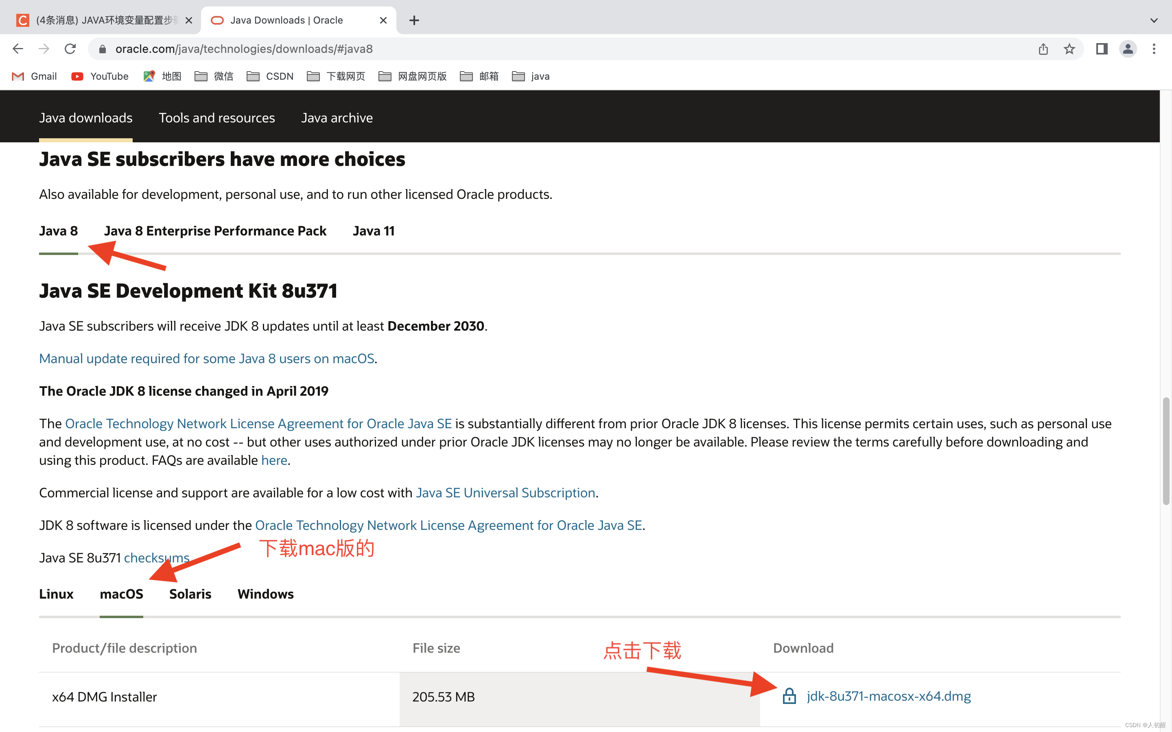This screenshot has height=732, width=1172.
Task: Open the 邮箱 bookmark folder
Action: click(x=479, y=76)
